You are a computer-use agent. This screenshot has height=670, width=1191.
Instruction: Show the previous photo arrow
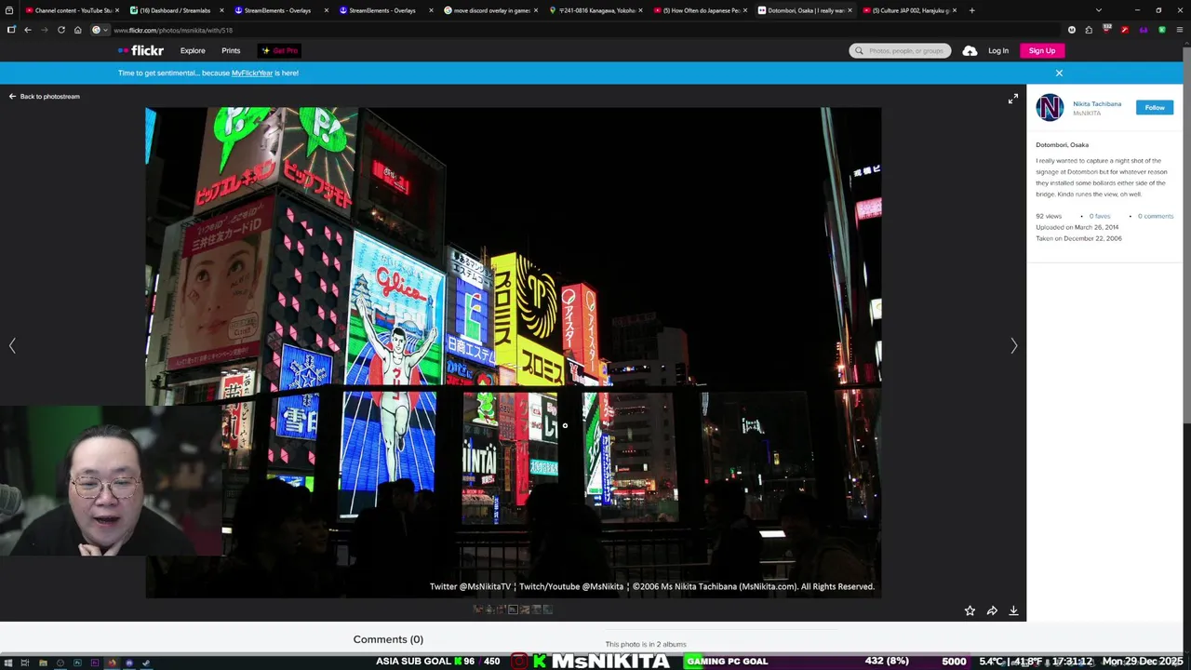click(x=12, y=345)
